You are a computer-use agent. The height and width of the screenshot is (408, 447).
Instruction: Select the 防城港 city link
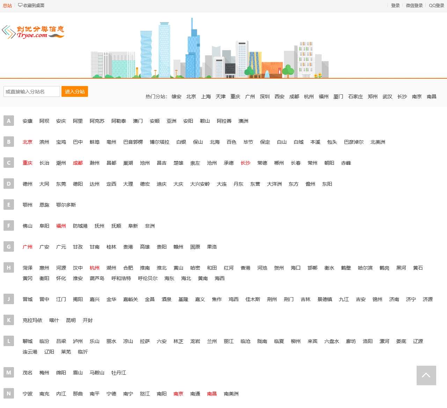[80, 226]
